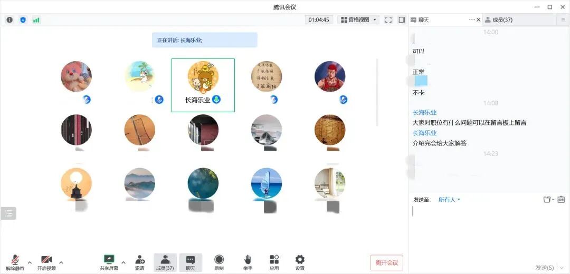Image resolution: width=570 pixels, height=274 pixels.
Task: Select the ocean wave avatar participant
Action: tap(267, 130)
